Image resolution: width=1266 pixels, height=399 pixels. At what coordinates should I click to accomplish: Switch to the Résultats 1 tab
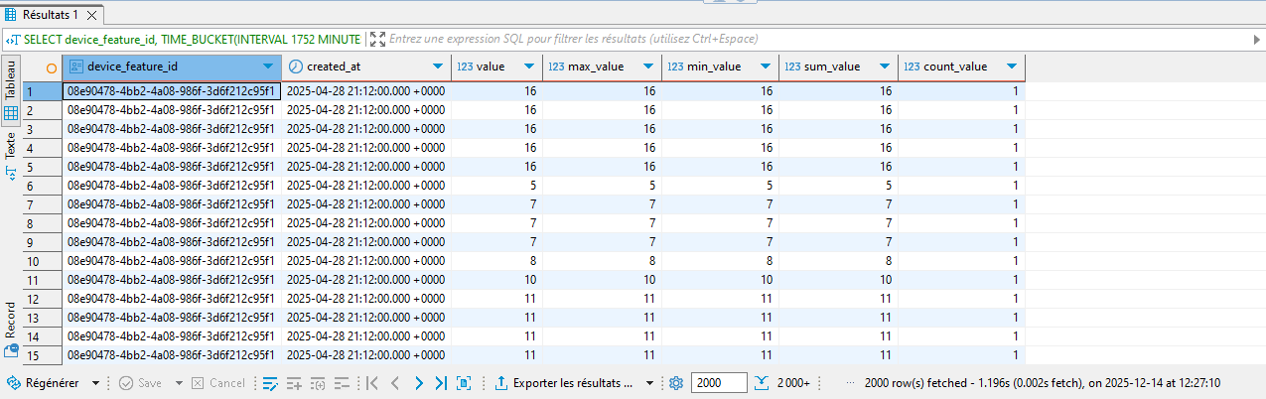click(52, 15)
